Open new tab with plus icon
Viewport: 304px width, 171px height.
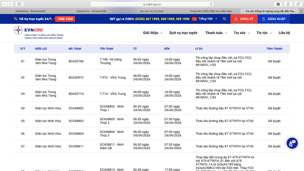(x=301, y=11)
